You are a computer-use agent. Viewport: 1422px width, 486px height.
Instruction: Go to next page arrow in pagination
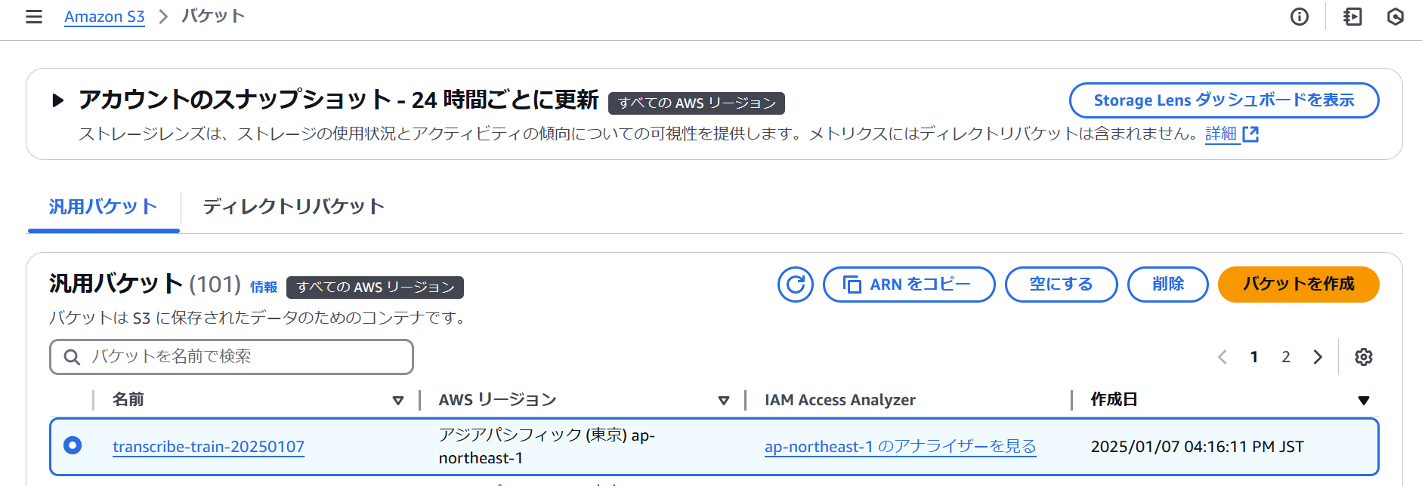pyautogui.click(x=1318, y=357)
